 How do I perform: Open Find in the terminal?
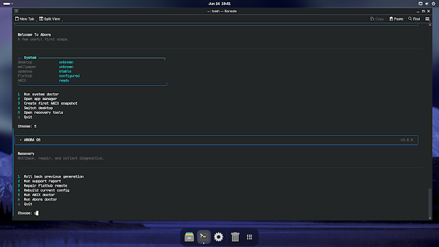click(414, 19)
